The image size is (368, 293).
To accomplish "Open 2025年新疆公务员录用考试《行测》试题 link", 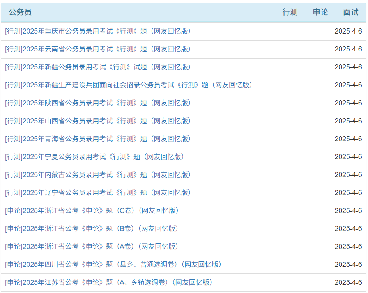I will pyautogui.click(x=98, y=67).
